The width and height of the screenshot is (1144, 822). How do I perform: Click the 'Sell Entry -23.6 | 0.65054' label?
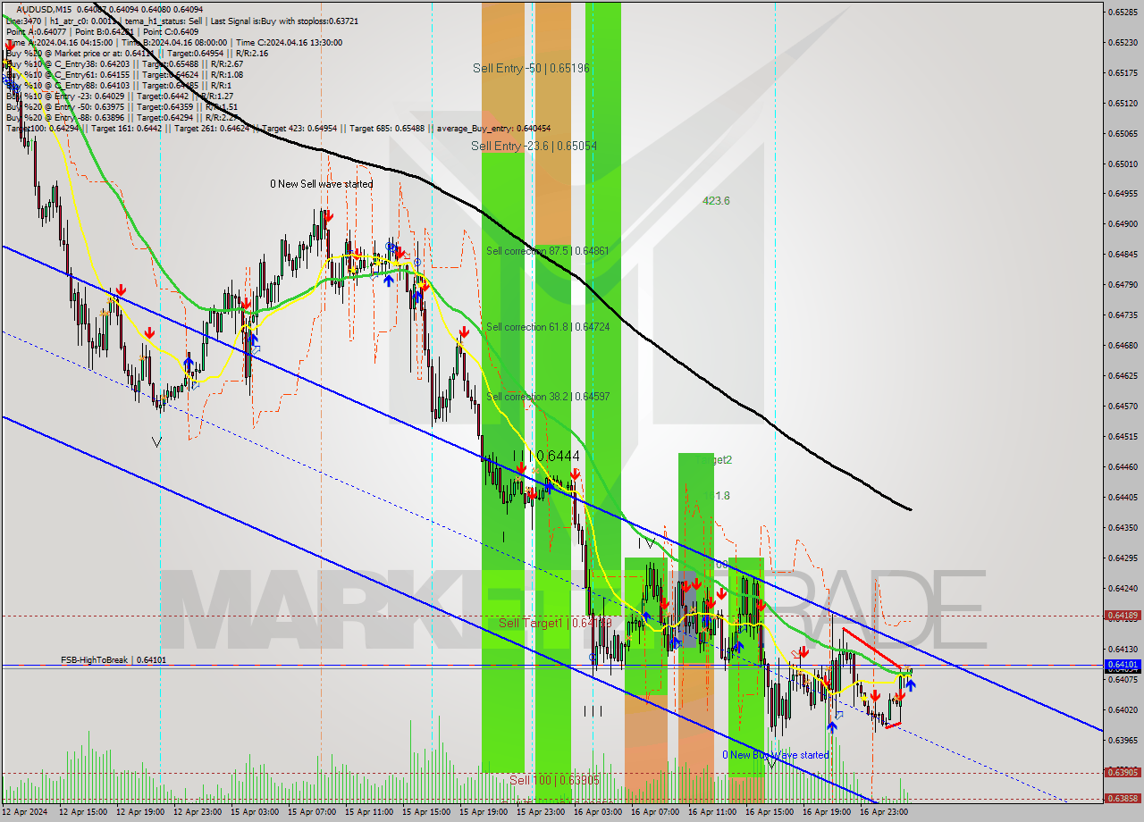tap(534, 146)
